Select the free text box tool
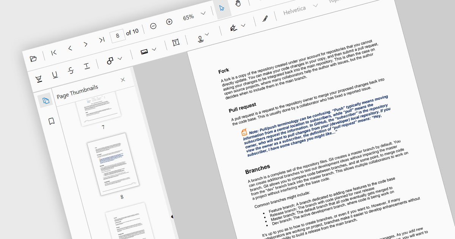The image size is (455, 239). coord(176,42)
